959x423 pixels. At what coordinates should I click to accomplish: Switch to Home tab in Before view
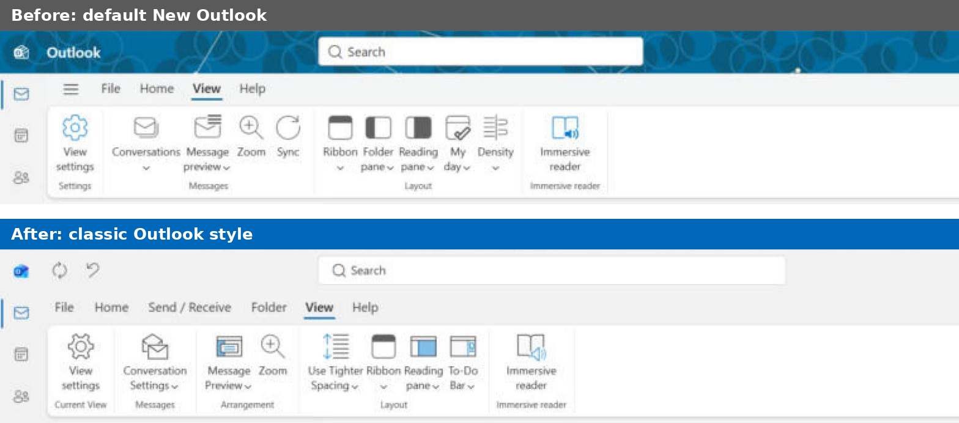(x=157, y=89)
